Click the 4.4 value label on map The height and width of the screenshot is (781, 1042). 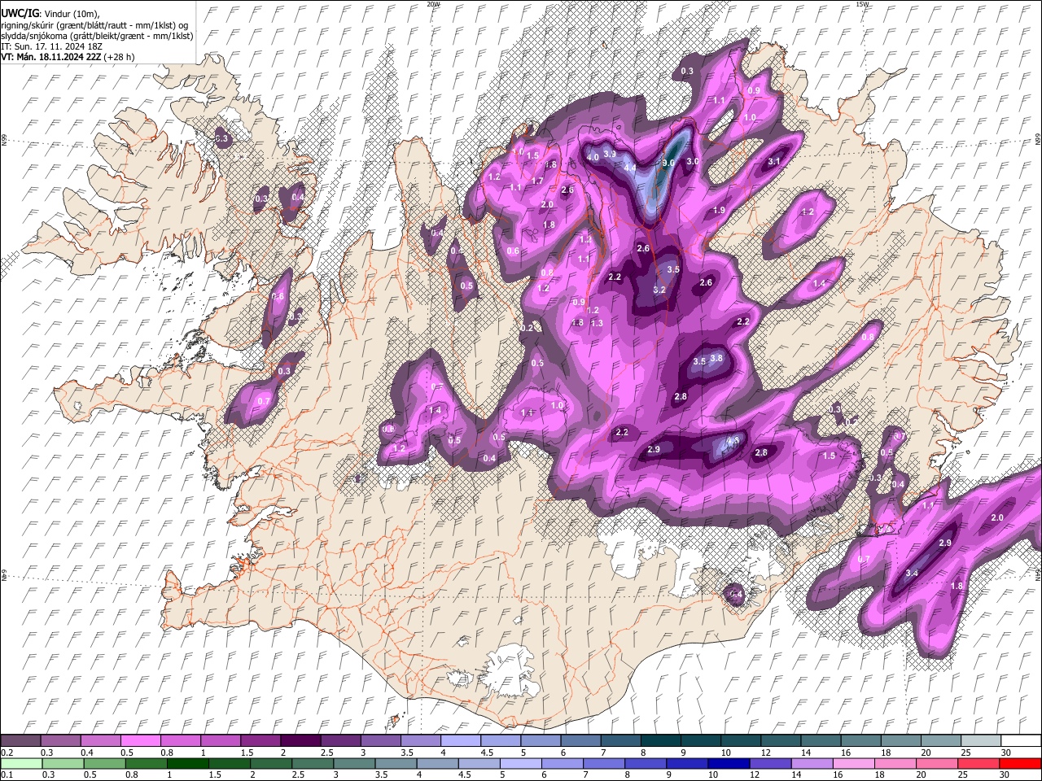tap(629, 168)
